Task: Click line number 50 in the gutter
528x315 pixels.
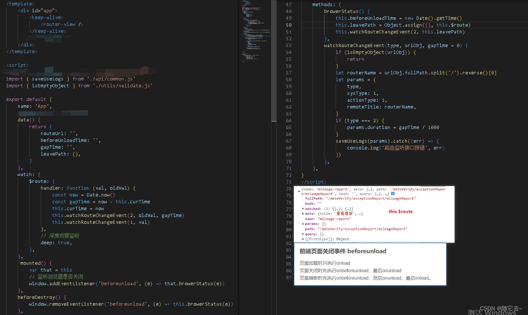Action: coord(289,25)
